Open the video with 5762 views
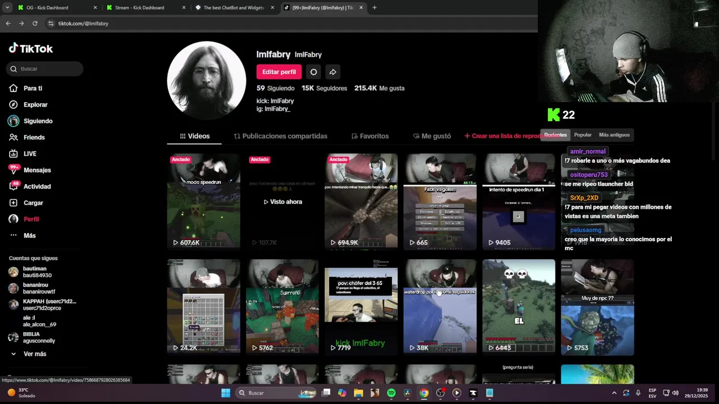This screenshot has height=404, width=719. pyautogui.click(x=282, y=306)
